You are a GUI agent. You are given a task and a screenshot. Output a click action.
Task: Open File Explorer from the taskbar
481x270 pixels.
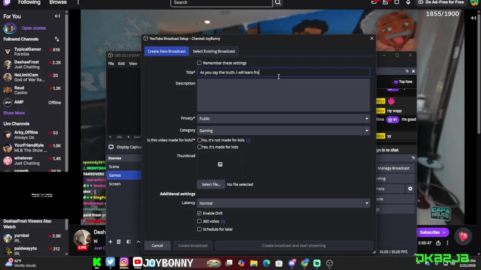point(254,263)
